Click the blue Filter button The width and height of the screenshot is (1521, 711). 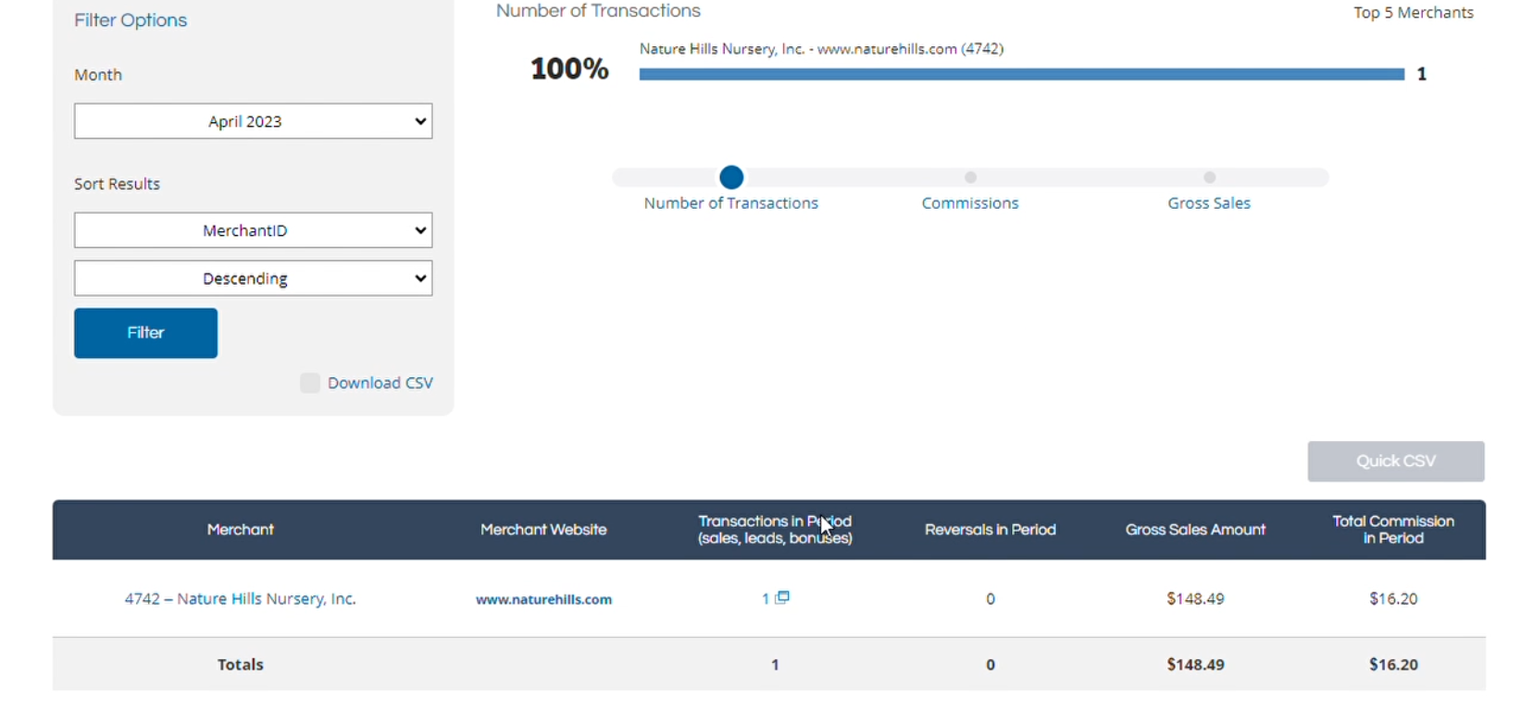pyautogui.click(x=145, y=333)
